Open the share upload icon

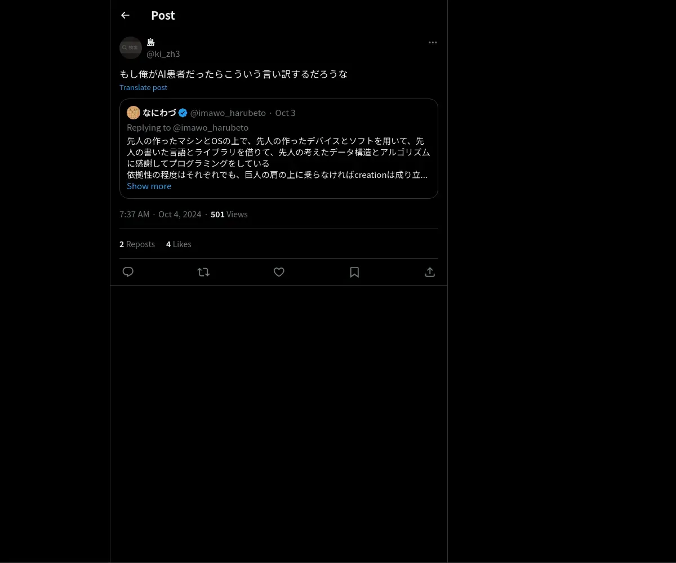430,272
